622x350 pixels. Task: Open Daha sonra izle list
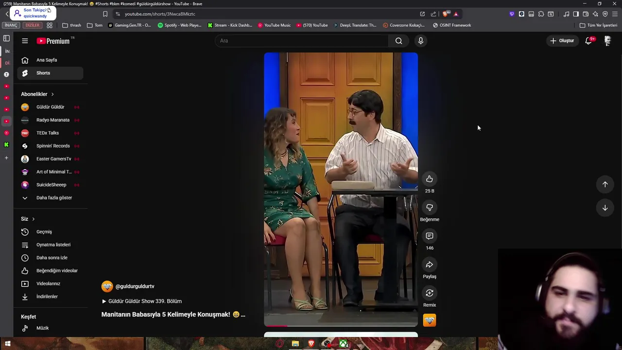tap(50, 258)
